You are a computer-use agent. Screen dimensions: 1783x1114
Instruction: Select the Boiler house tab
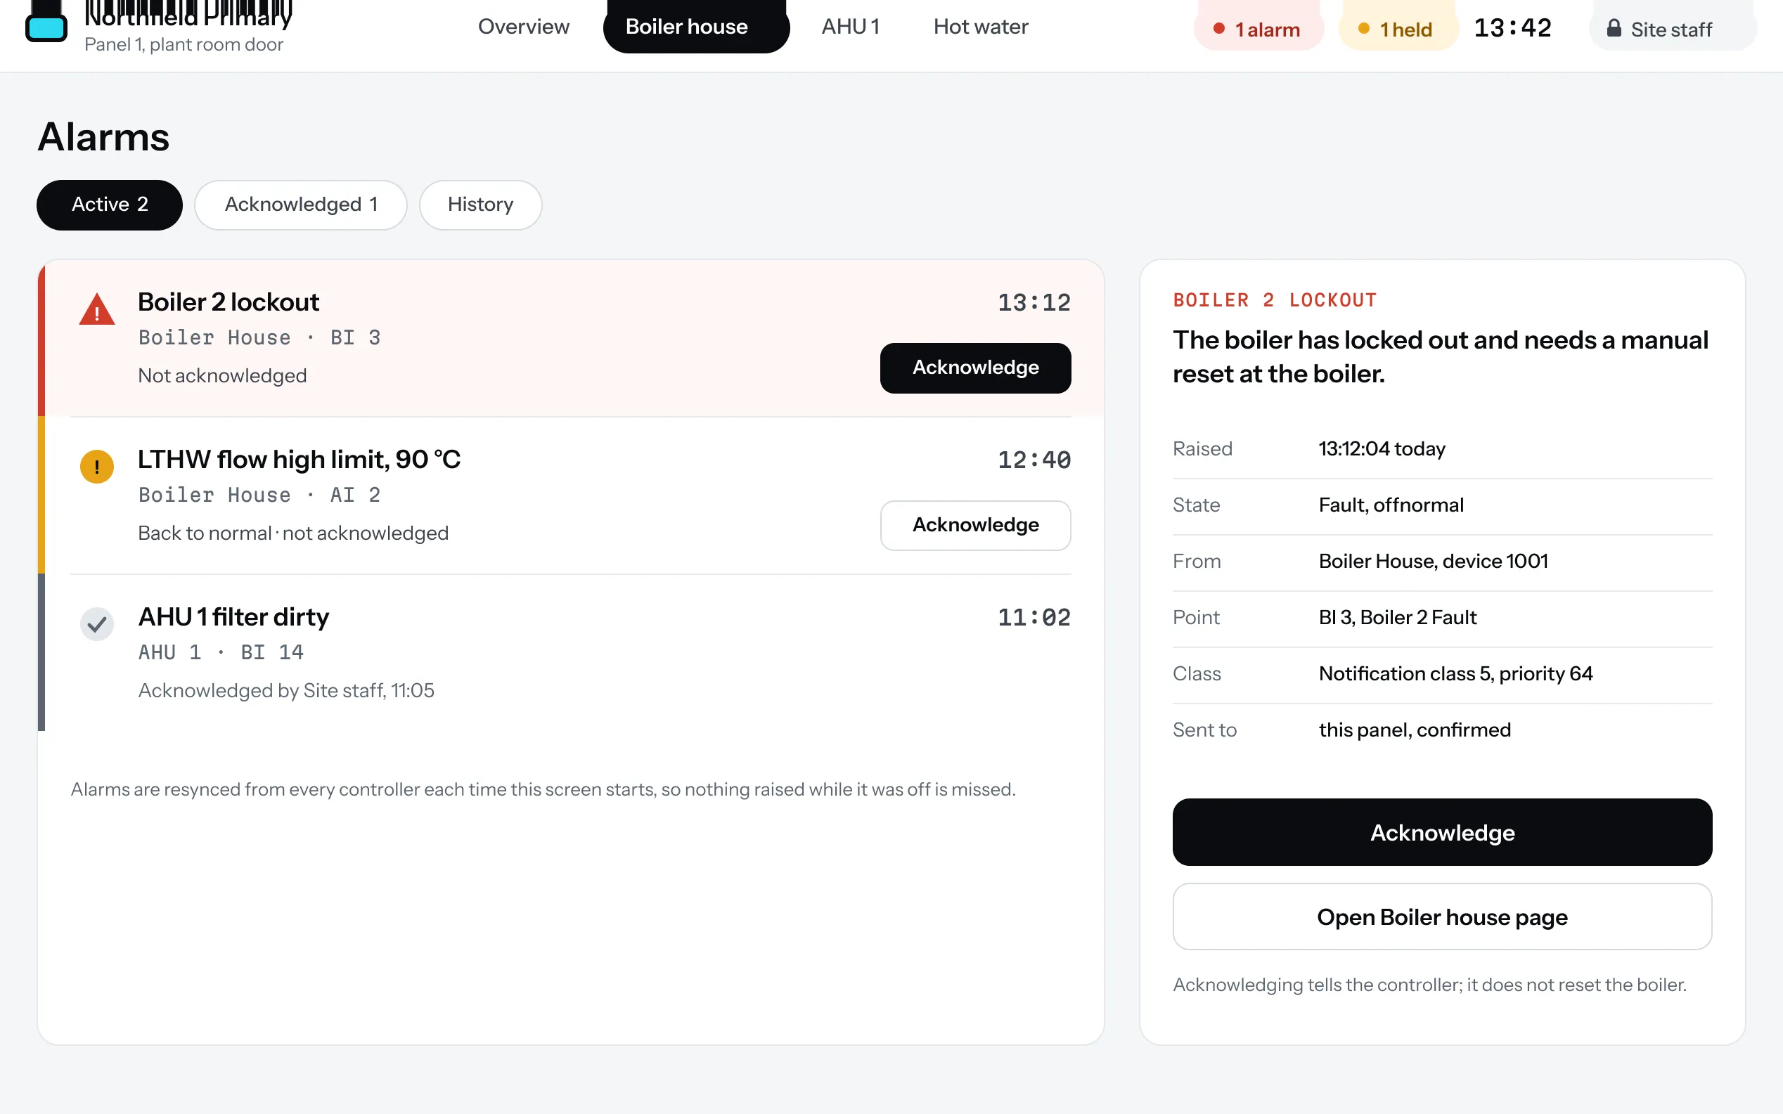coord(695,27)
